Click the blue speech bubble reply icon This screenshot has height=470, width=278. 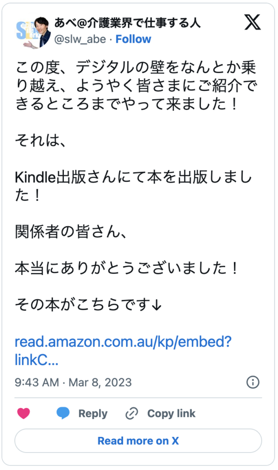[63, 413]
